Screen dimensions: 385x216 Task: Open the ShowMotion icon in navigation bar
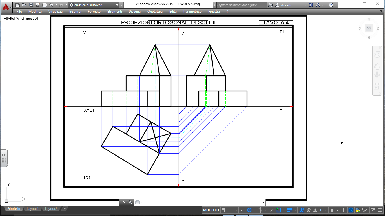[377, 86]
